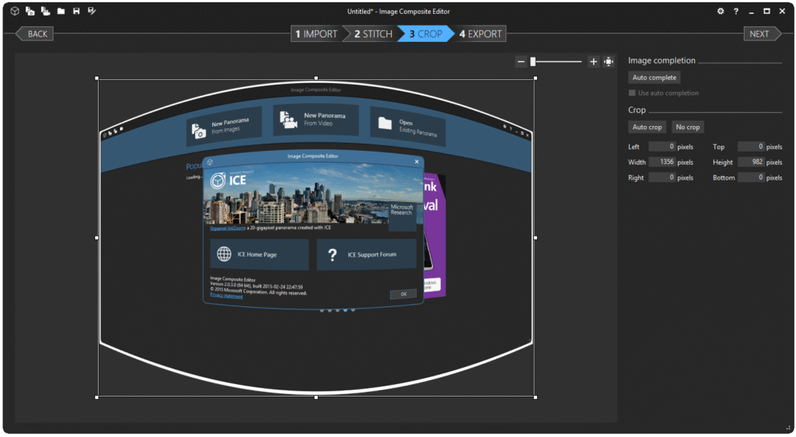The width and height of the screenshot is (796, 437).
Task: Click the Save As icon
Action: tap(92, 11)
